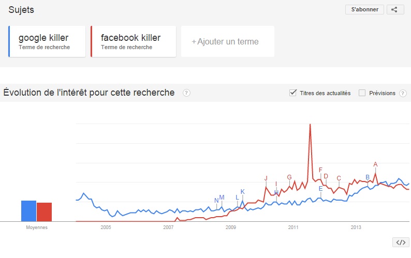Click news marker G on chart
Screen dimensions: 411x258
click(289, 177)
